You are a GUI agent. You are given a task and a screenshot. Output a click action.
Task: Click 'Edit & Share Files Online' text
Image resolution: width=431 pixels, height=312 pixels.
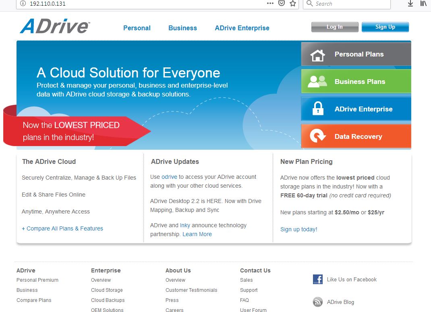(54, 195)
